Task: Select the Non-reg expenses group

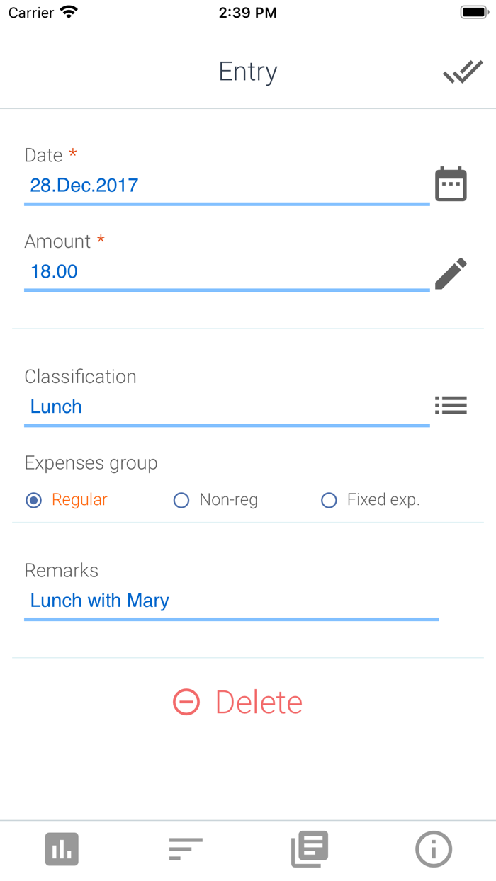Action: point(181,500)
